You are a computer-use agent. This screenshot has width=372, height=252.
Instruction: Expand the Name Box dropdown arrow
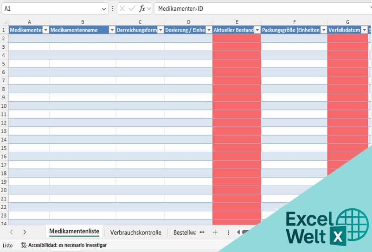pyautogui.click(x=104, y=9)
